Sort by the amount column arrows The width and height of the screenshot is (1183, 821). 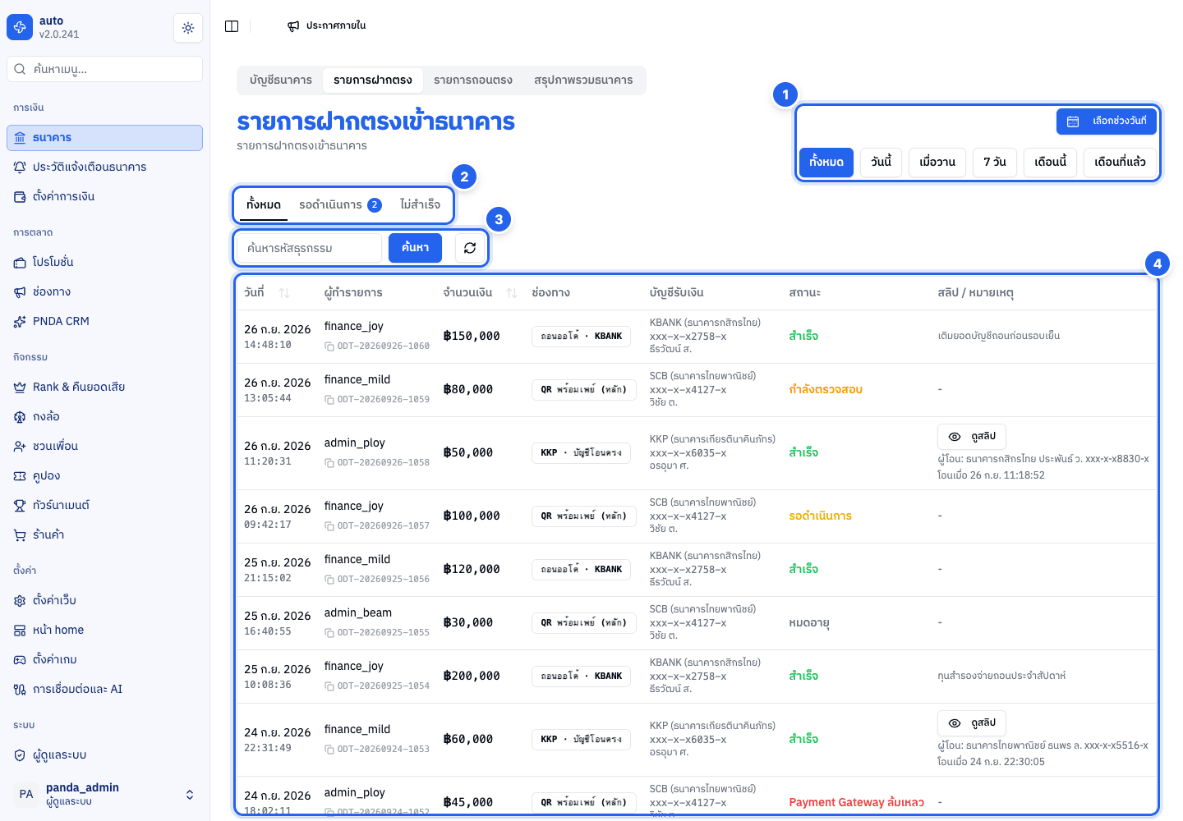[512, 293]
